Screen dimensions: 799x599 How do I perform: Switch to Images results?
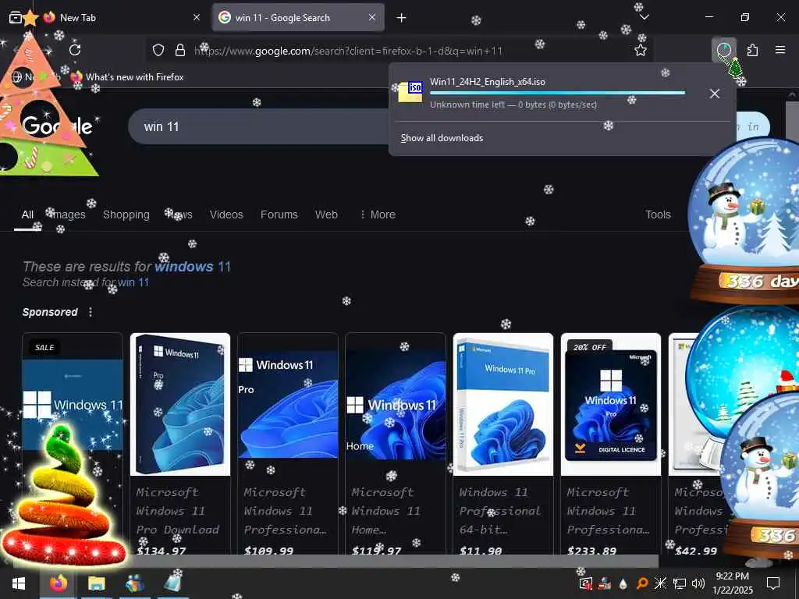(x=69, y=215)
